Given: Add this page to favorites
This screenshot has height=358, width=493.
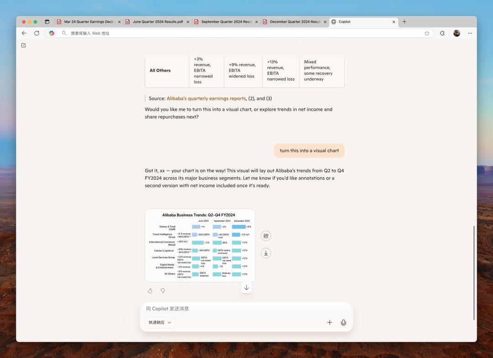Looking at the screenshot, I should 427,33.
